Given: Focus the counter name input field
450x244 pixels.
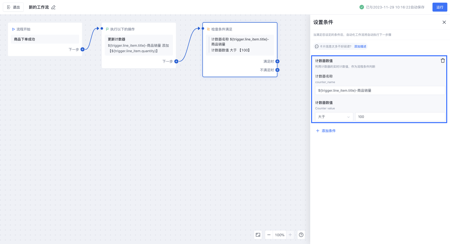Looking at the screenshot, I should [380, 91].
